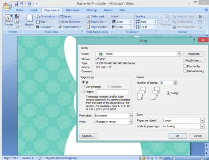Click the Pages range input field
The height and width of the screenshot is (160, 209).
112,92
